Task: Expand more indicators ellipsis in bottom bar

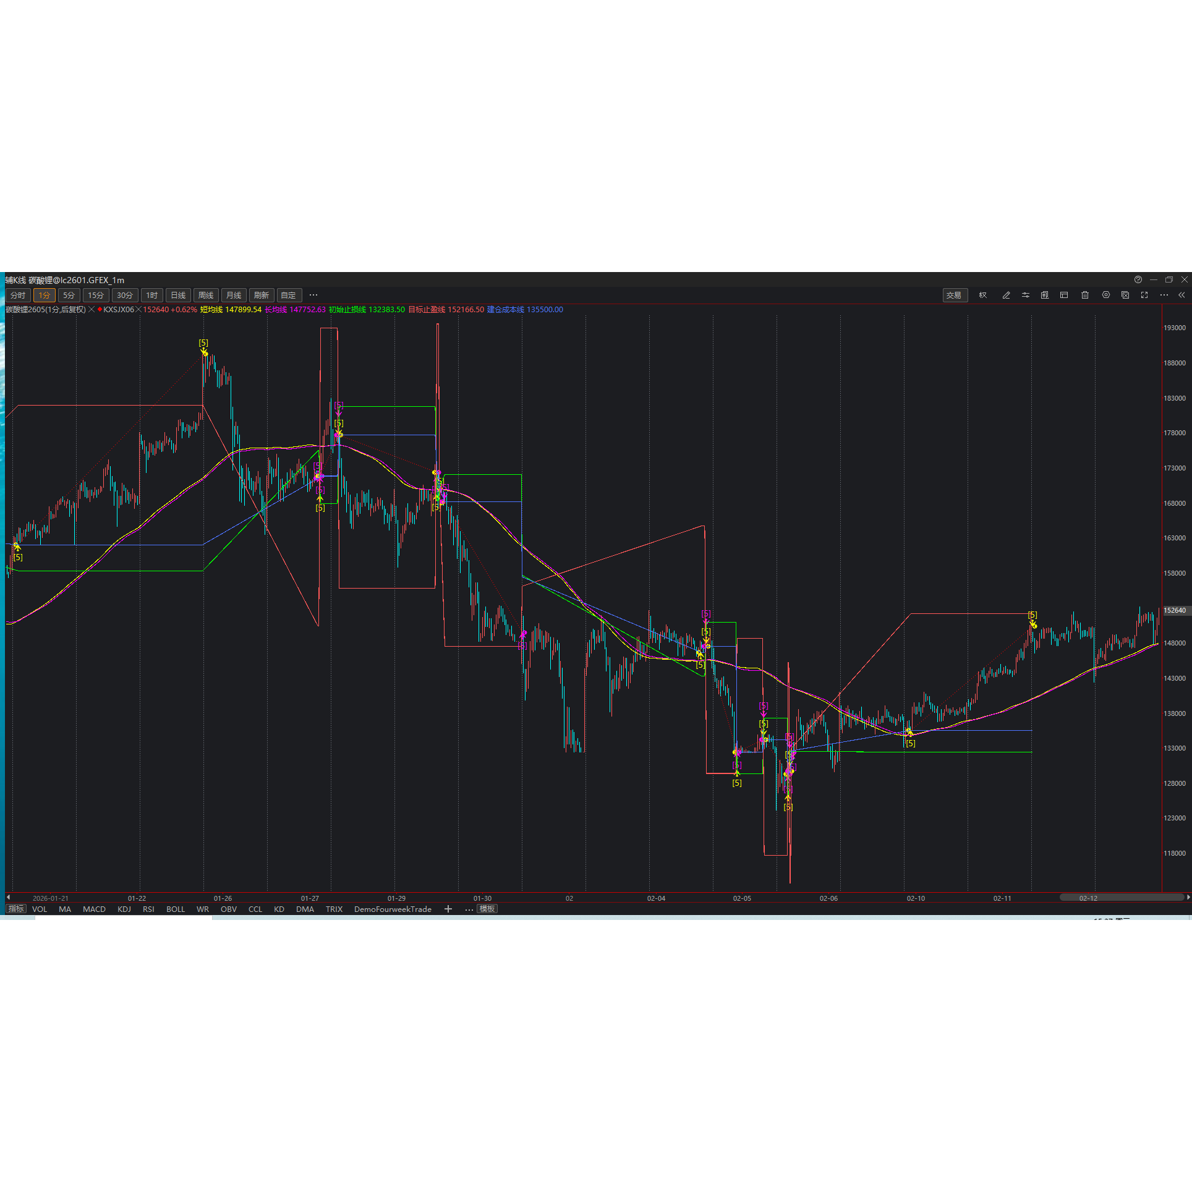Action: pyautogui.click(x=469, y=909)
